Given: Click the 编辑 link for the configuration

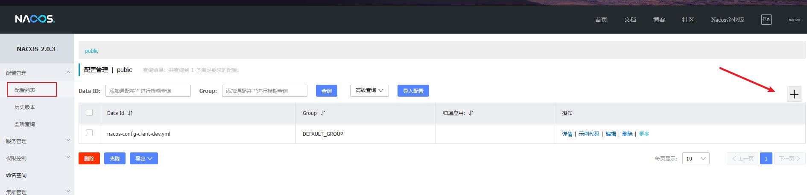Looking at the screenshot, I should [611, 134].
